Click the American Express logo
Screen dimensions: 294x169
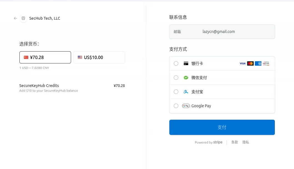(258, 63)
